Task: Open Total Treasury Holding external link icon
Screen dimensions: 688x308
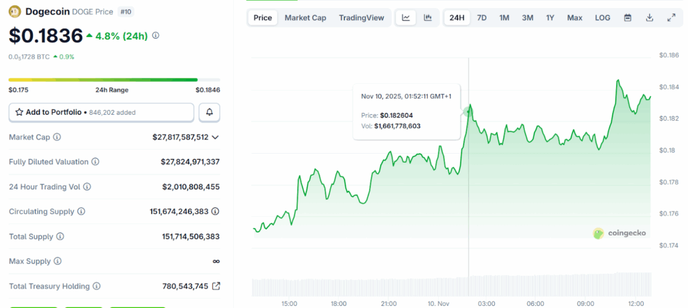Action: tap(216, 286)
